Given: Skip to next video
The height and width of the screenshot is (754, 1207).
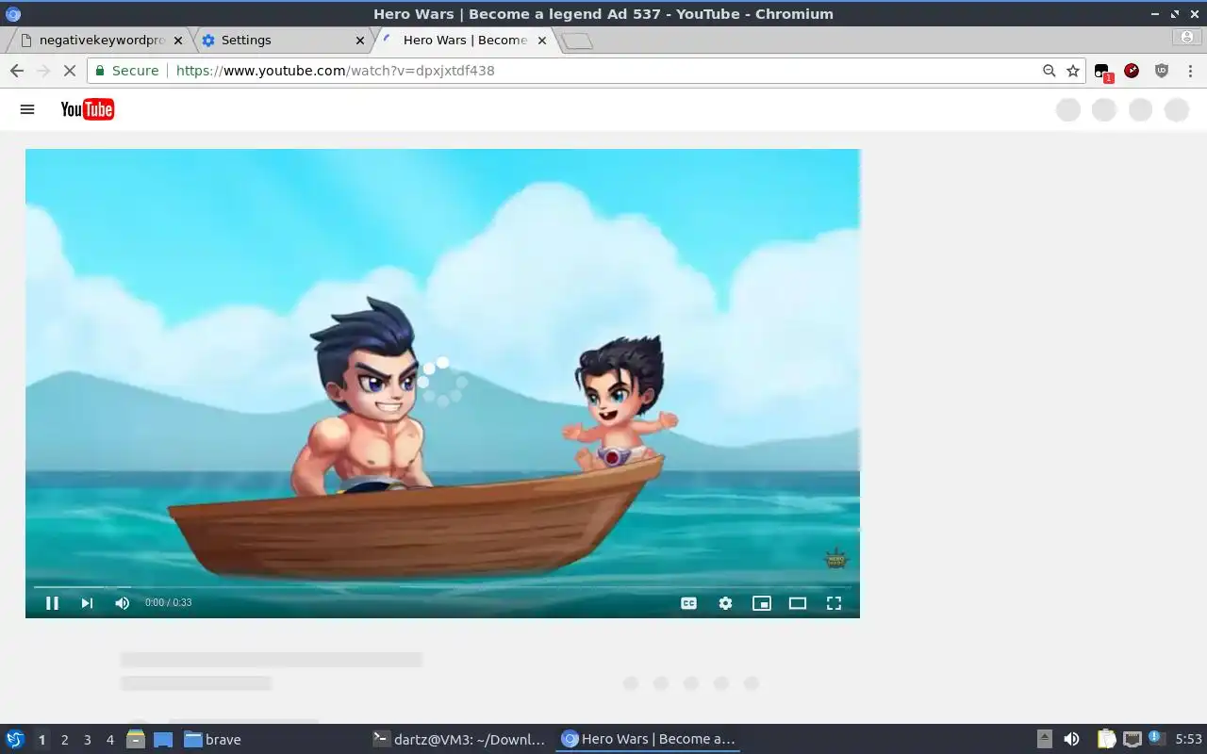Looking at the screenshot, I should point(87,603).
